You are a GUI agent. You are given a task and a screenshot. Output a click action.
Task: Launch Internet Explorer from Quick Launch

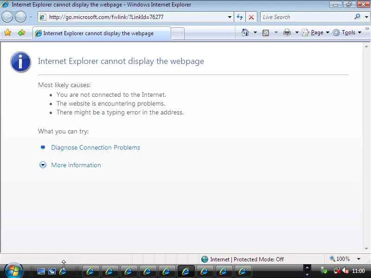tap(63, 272)
